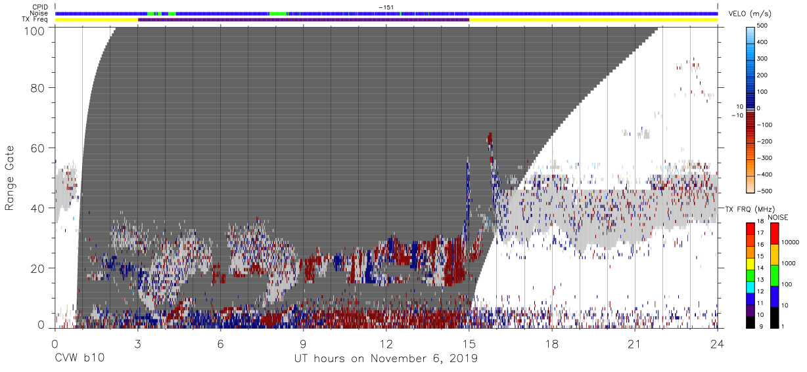Click the red 18 MHz swatch in TX FRQ legend
807x372 pixels.
[750, 228]
